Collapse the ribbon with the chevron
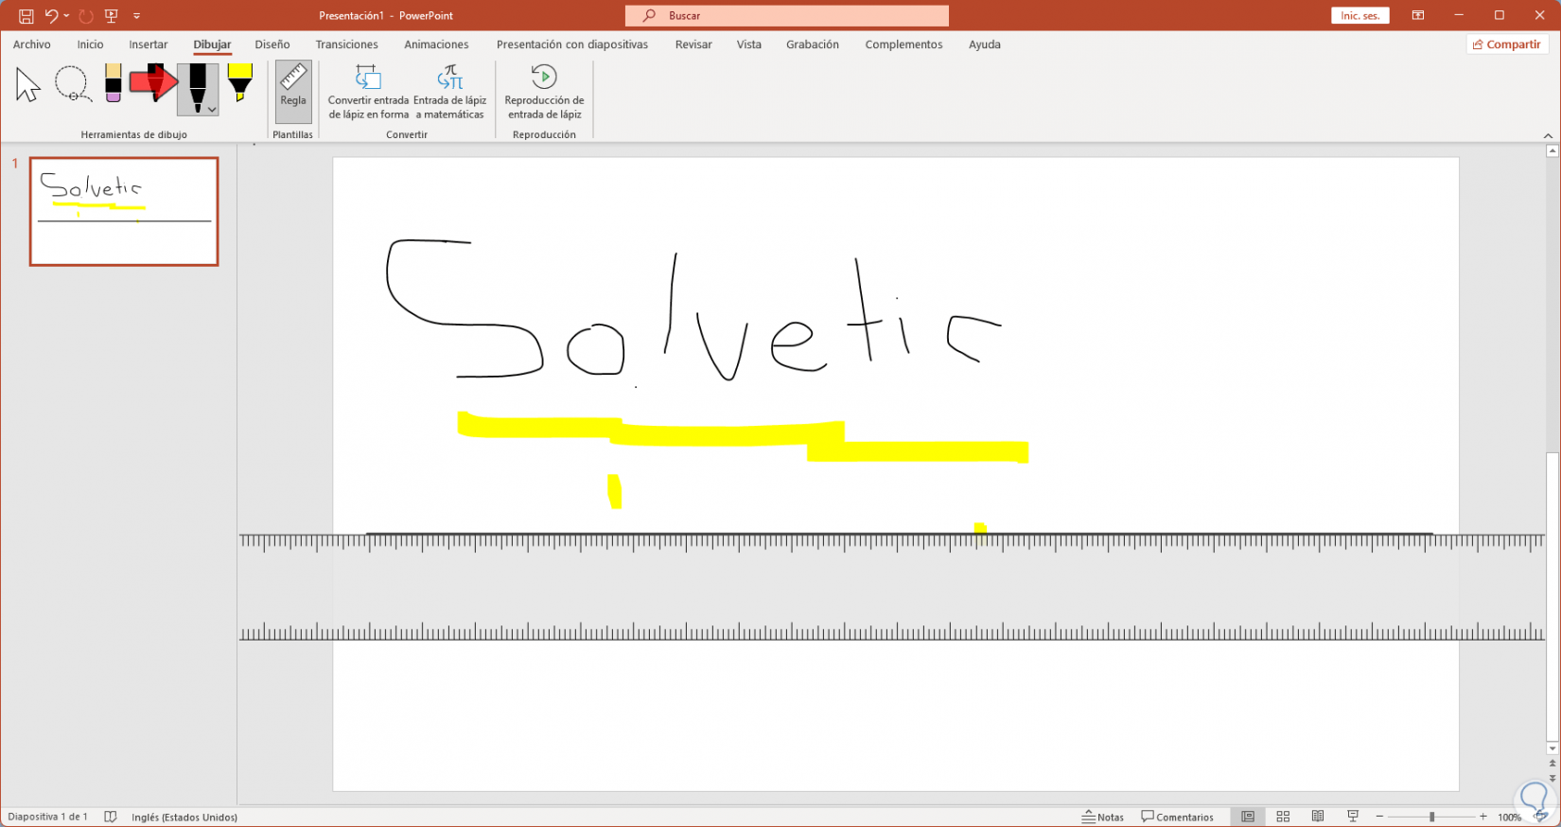The height and width of the screenshot is (827, 1561). 1548,136
